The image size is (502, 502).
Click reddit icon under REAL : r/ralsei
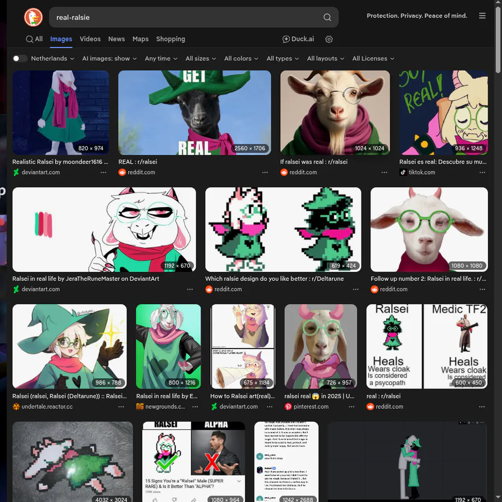click(x=122, y=173)
